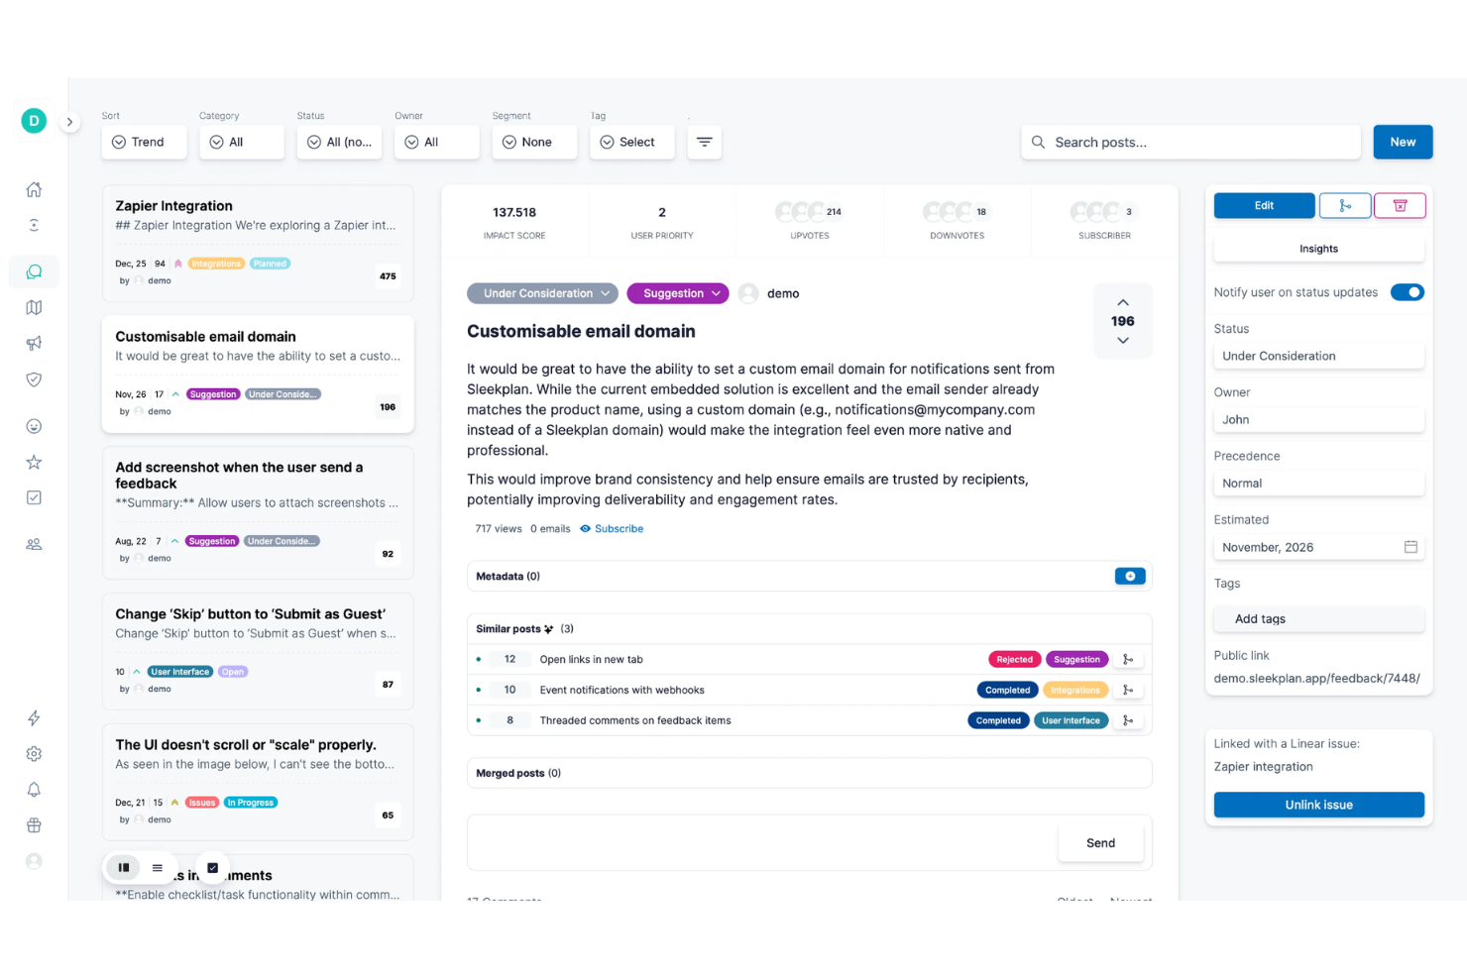Open the settings gear icon
This screenshot has width=1467, height=978.
pyautogui.click(x=34, y=754)
